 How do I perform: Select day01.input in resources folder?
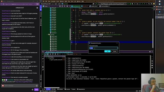point(53,36)
